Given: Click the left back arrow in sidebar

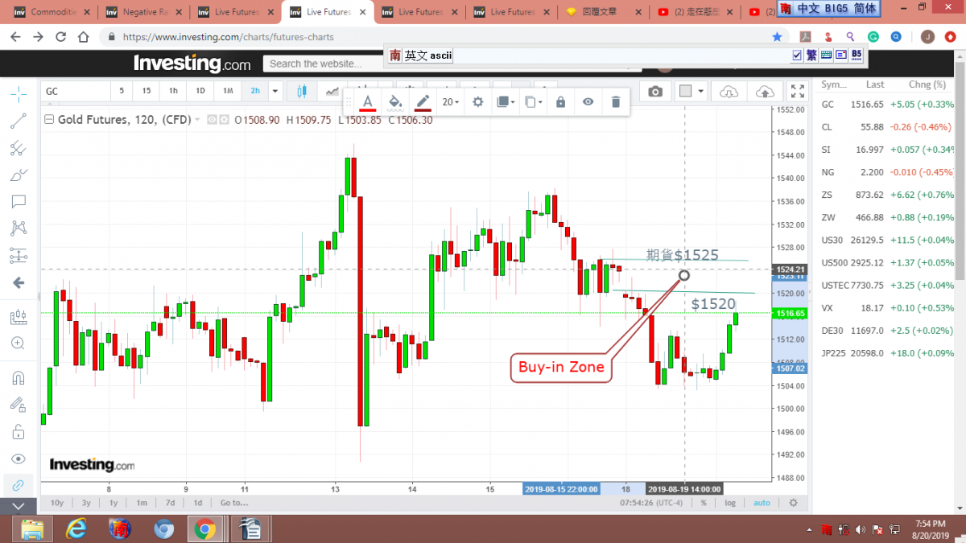Looking at the screenshot, I should (19, 282).
